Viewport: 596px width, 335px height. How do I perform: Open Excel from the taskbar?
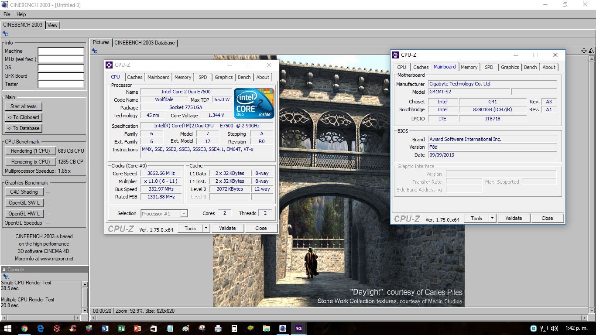pos(121,328)
